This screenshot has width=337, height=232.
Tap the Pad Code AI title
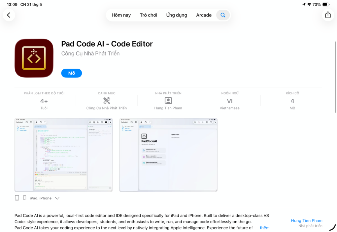coord(107,44)
